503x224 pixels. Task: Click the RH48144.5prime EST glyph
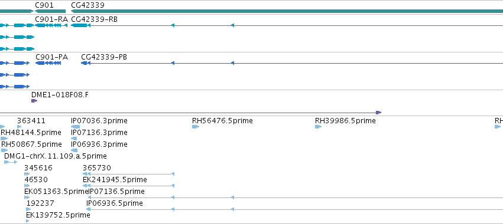[x=4, y=139]
